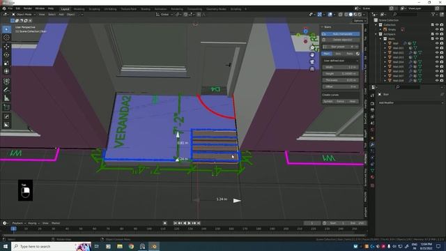Image resolution: width=446 pixels, height=251 pixels.
Task: Click Auto manipulate button in Stairs panel
Action: pos(341,34)
